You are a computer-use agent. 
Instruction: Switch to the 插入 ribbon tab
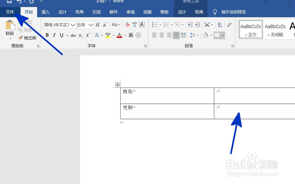point(46,12)
